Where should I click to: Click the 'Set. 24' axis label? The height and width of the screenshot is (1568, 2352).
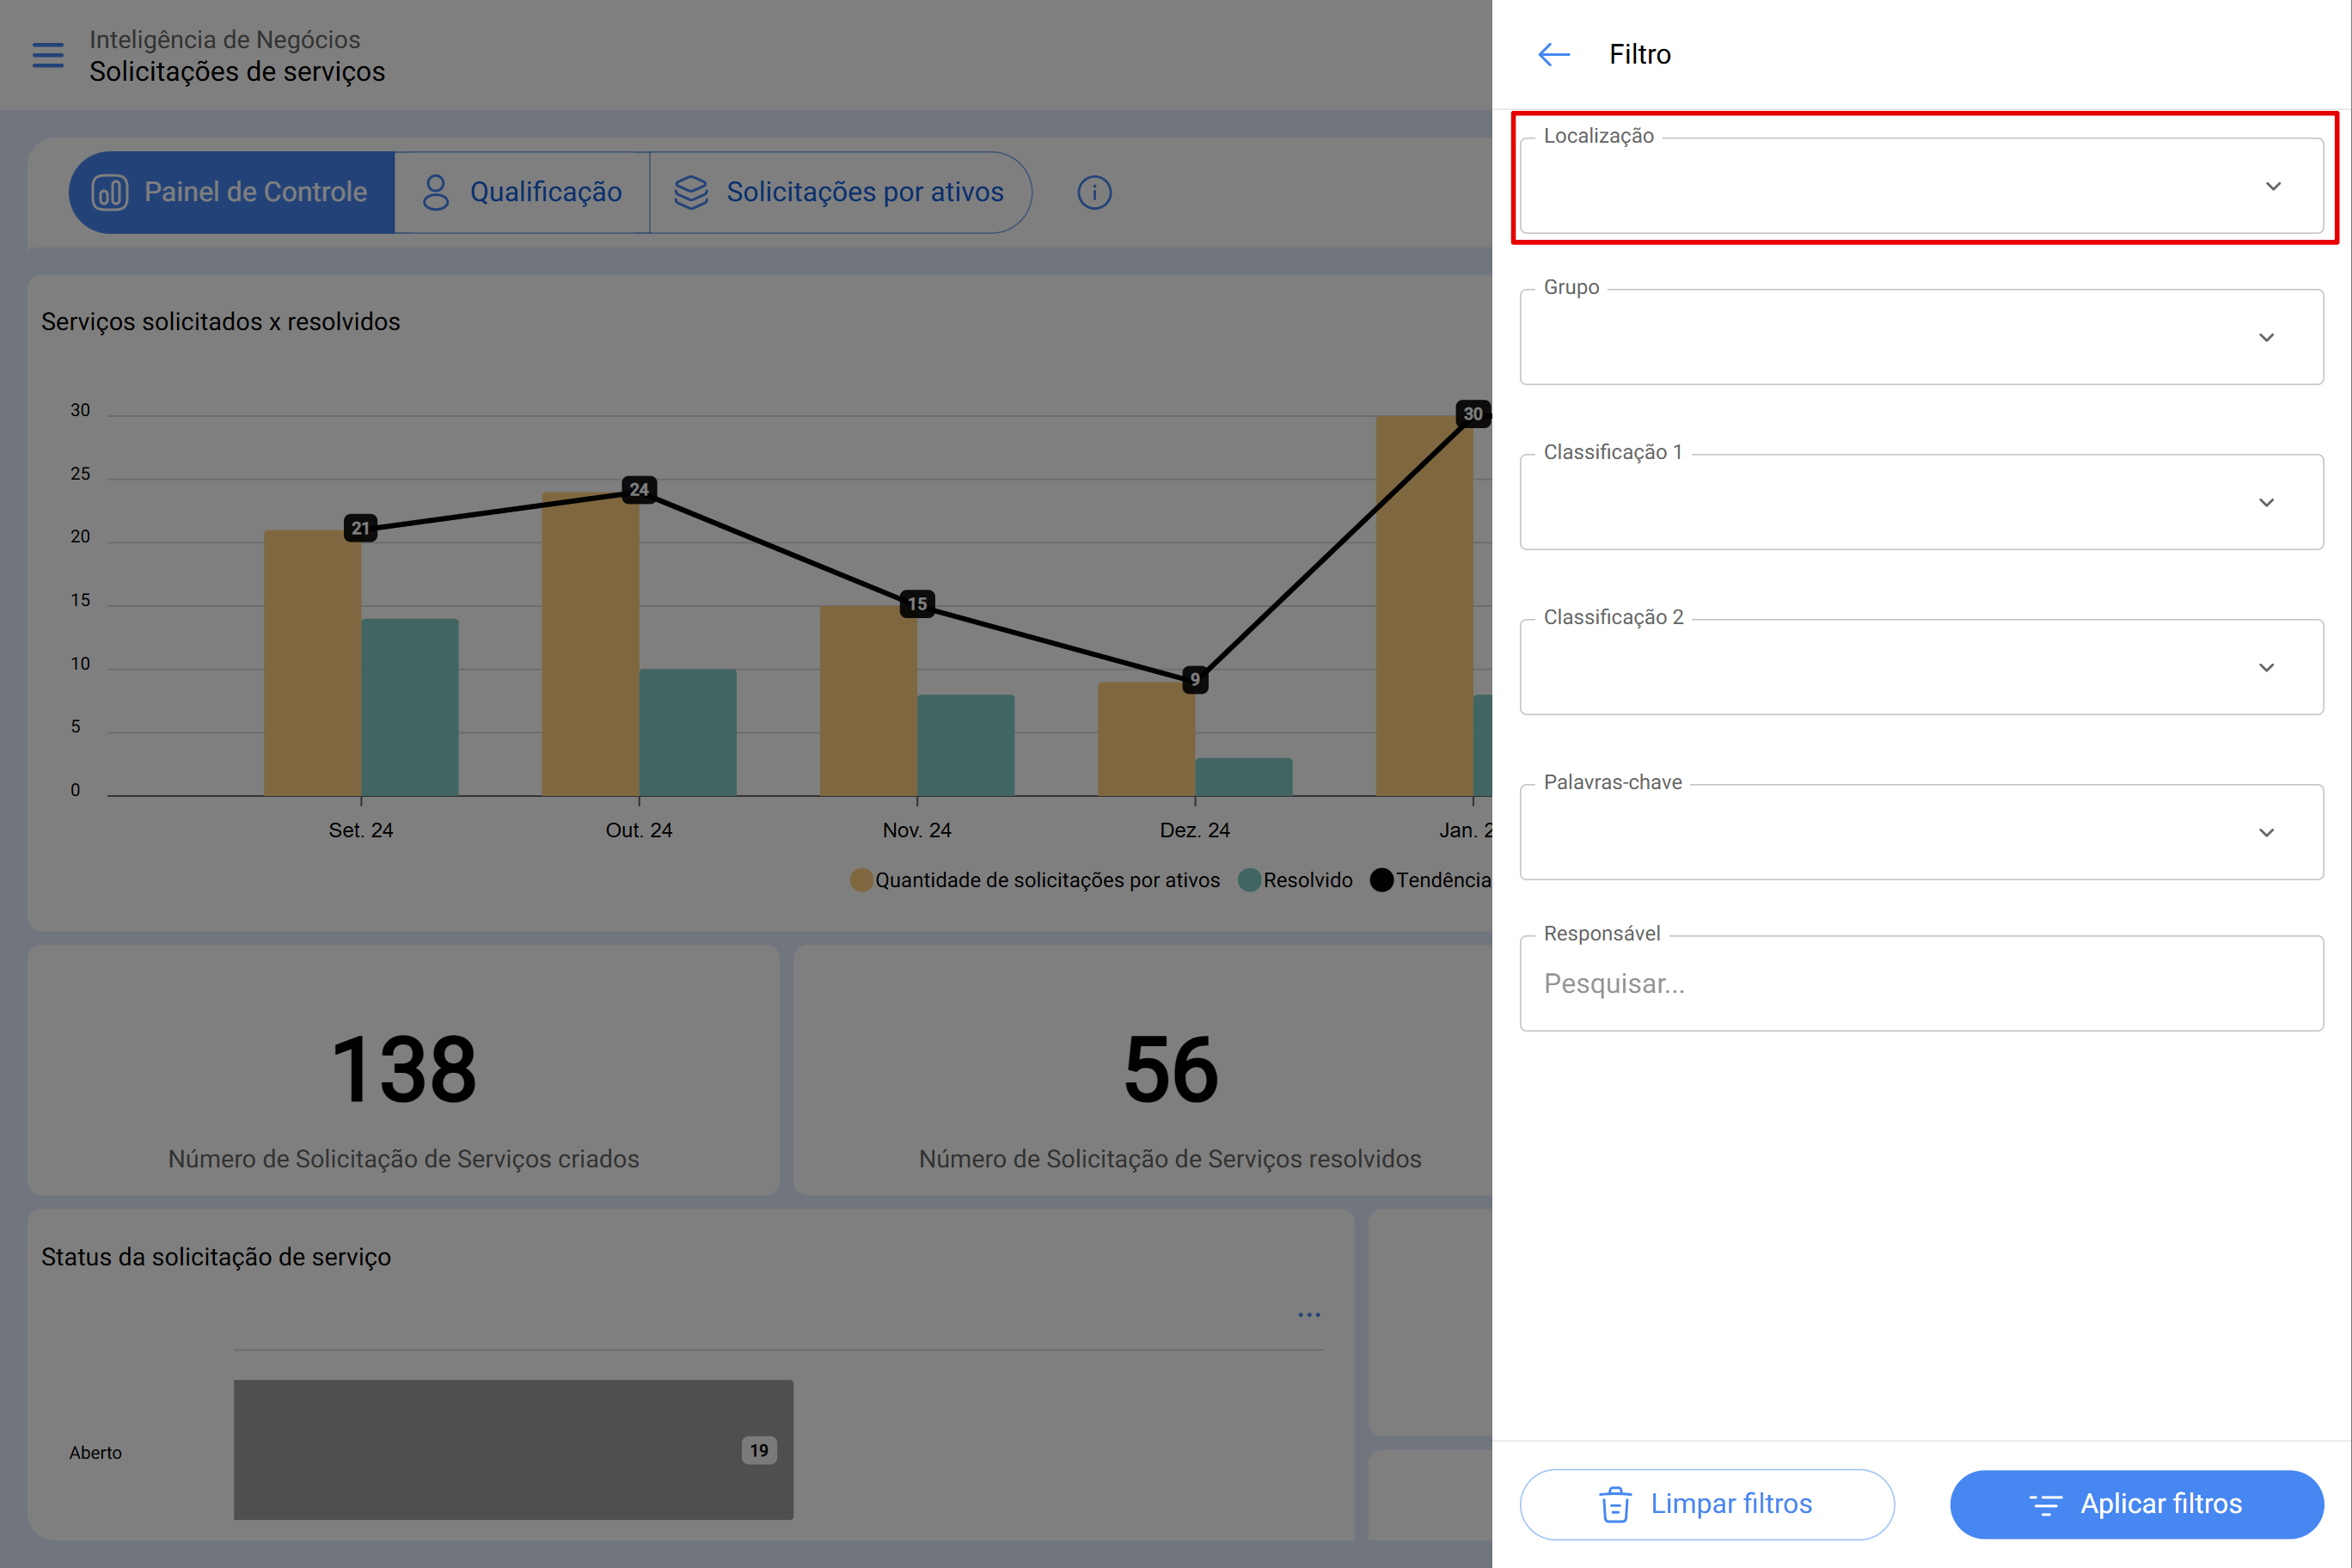pos(361,830)
